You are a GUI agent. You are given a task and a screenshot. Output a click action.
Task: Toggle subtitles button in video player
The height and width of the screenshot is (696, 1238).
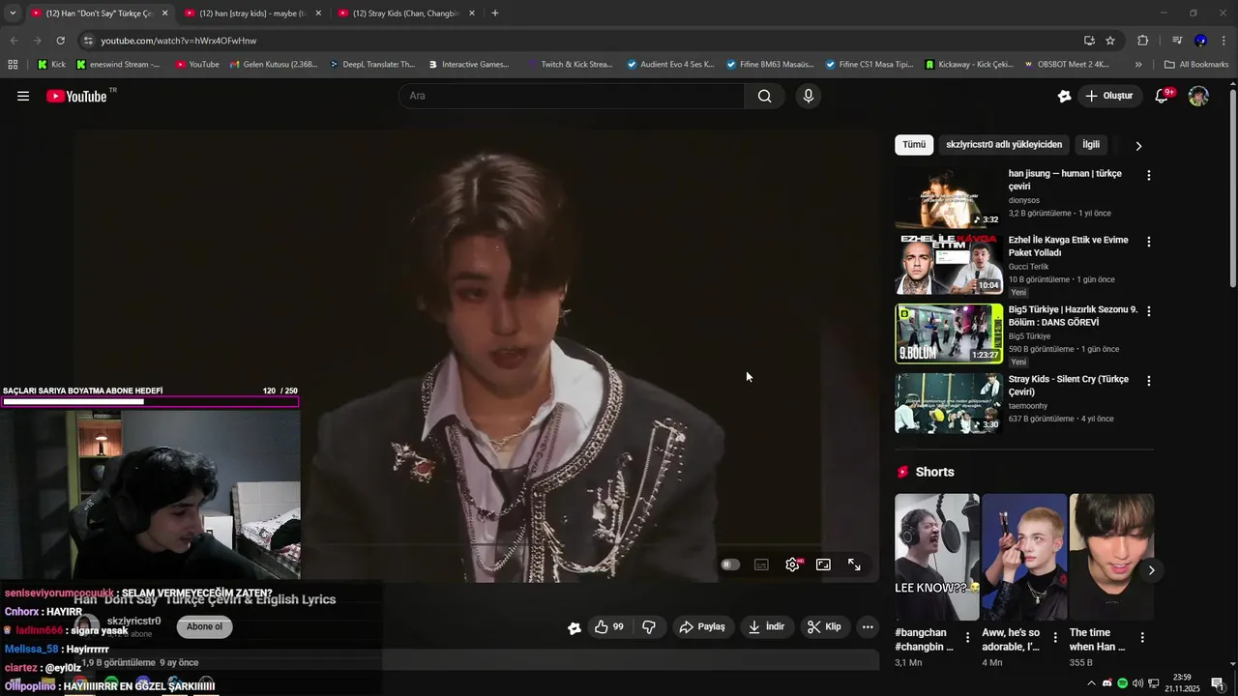(x=761, y=565)
